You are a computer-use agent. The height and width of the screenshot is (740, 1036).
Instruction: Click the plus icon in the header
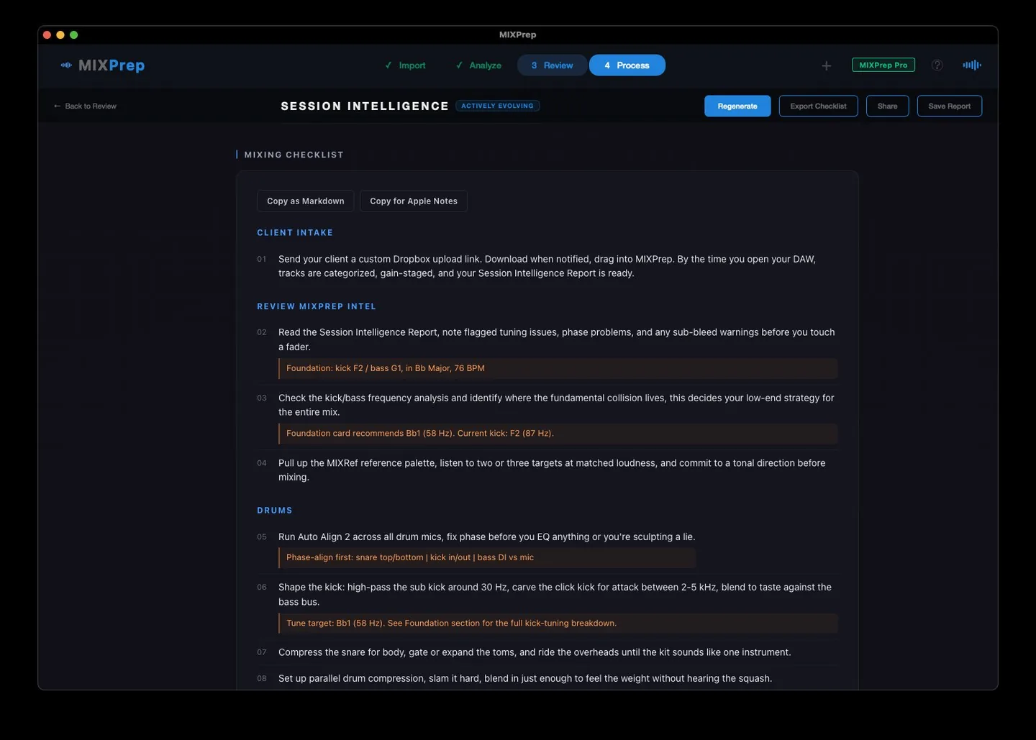click(x=827, y=65)
